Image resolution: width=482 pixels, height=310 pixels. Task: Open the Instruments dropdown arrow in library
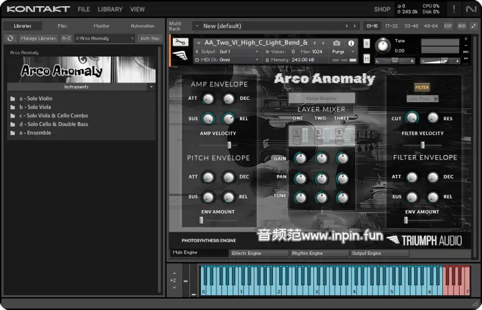coord(151,87)
